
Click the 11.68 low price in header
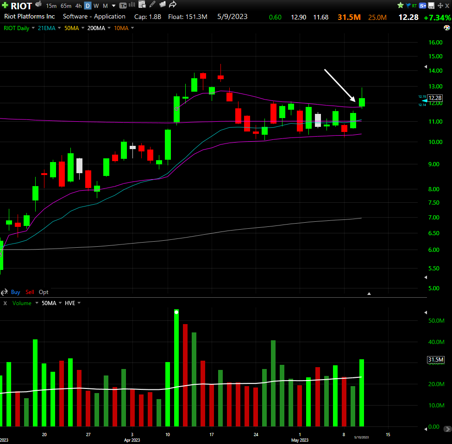(321, 17)
